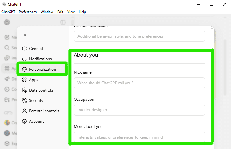
Task: Open the Apps grid icon
Action: click(x=24, y=80)
